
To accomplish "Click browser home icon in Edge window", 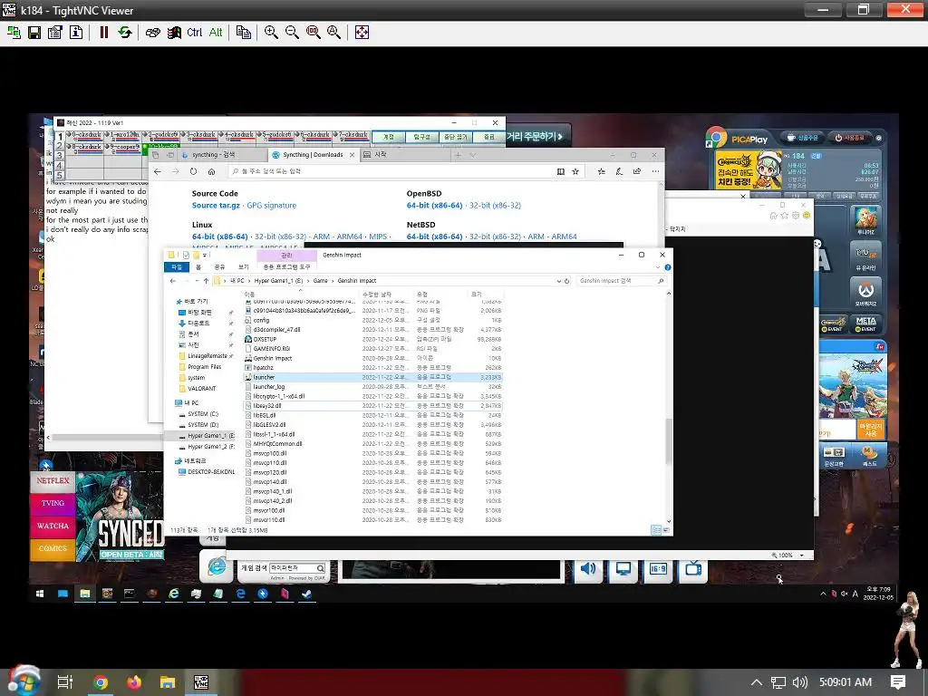I will tap(211, 171).
